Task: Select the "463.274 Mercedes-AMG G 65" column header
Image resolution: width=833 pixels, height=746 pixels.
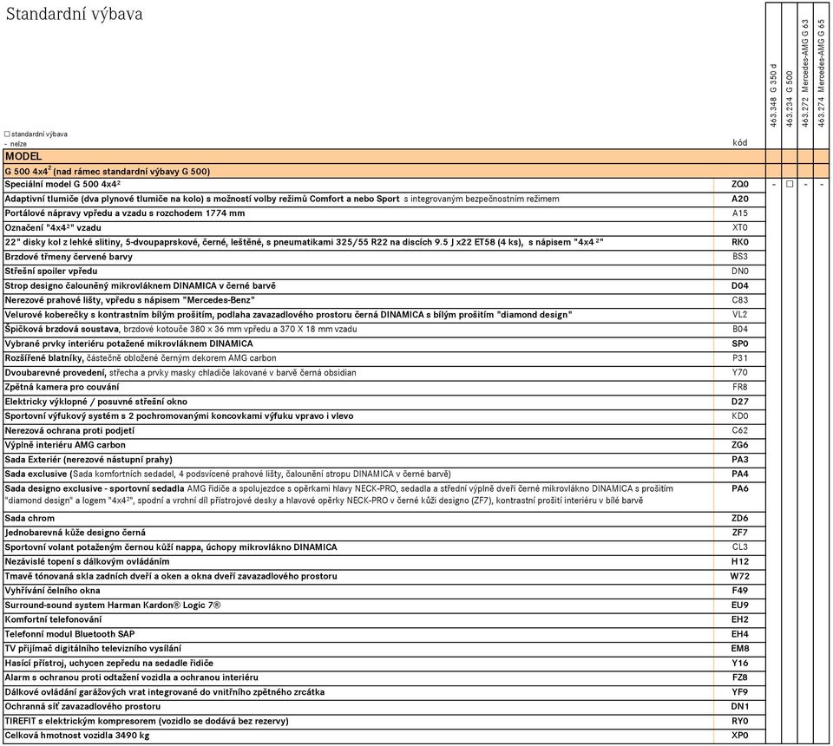Action: tap(822, 73)
